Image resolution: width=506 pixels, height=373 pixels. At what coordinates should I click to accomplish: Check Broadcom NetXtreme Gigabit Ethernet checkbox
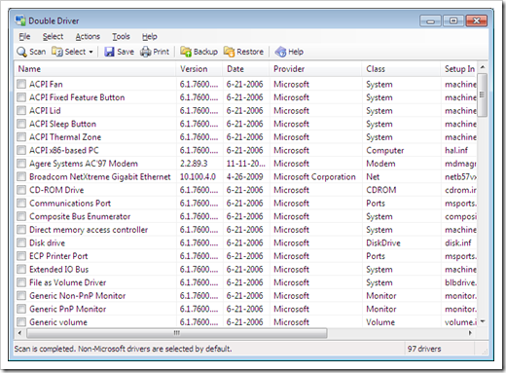point(21,176)
